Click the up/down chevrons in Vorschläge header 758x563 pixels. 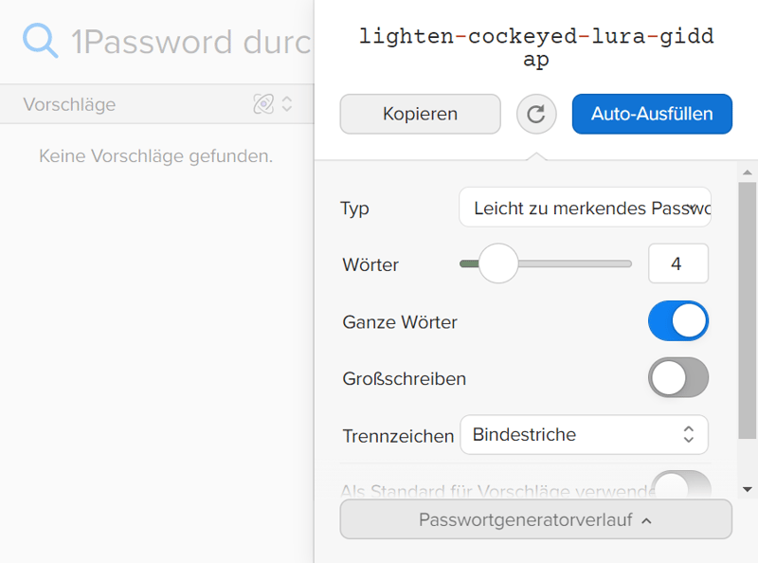coord(286,104)
